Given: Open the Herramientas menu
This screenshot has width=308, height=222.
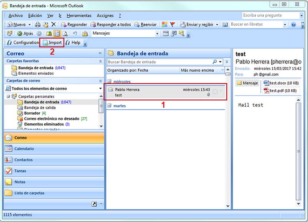Looking at the screenshot, I should click(x=79, y=15).
